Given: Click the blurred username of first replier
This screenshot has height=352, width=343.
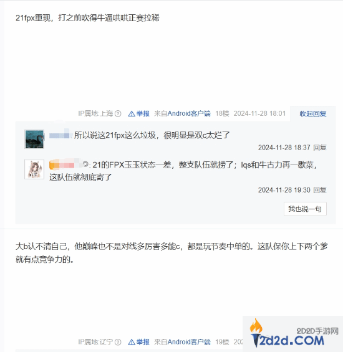Looking at the screenshot, I should coord(60,135).
